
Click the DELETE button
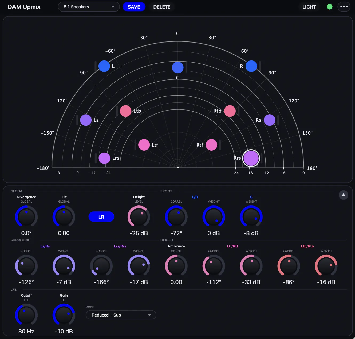162,7
